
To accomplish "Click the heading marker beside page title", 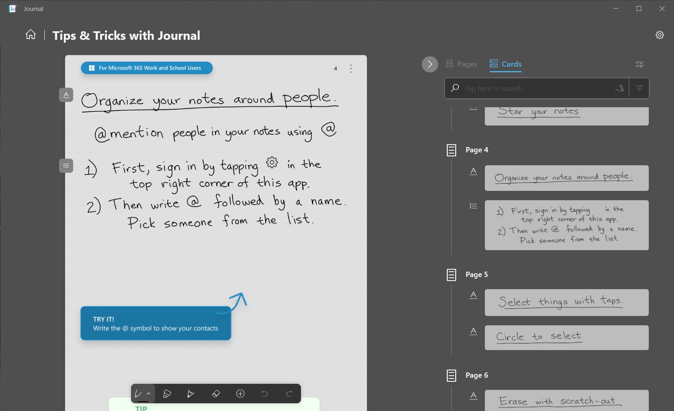I will click(66, 95).
